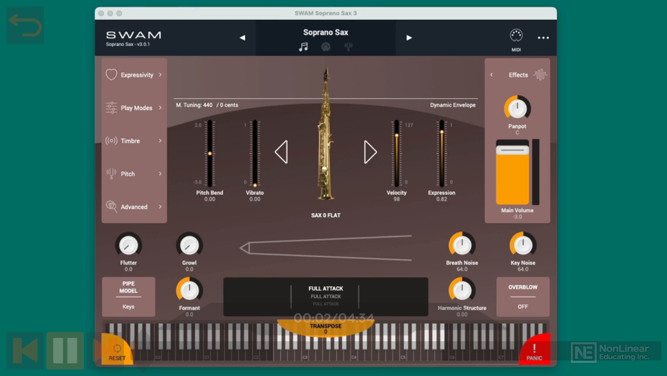
Task: Open the Play Modes menu
Action: 137,108
